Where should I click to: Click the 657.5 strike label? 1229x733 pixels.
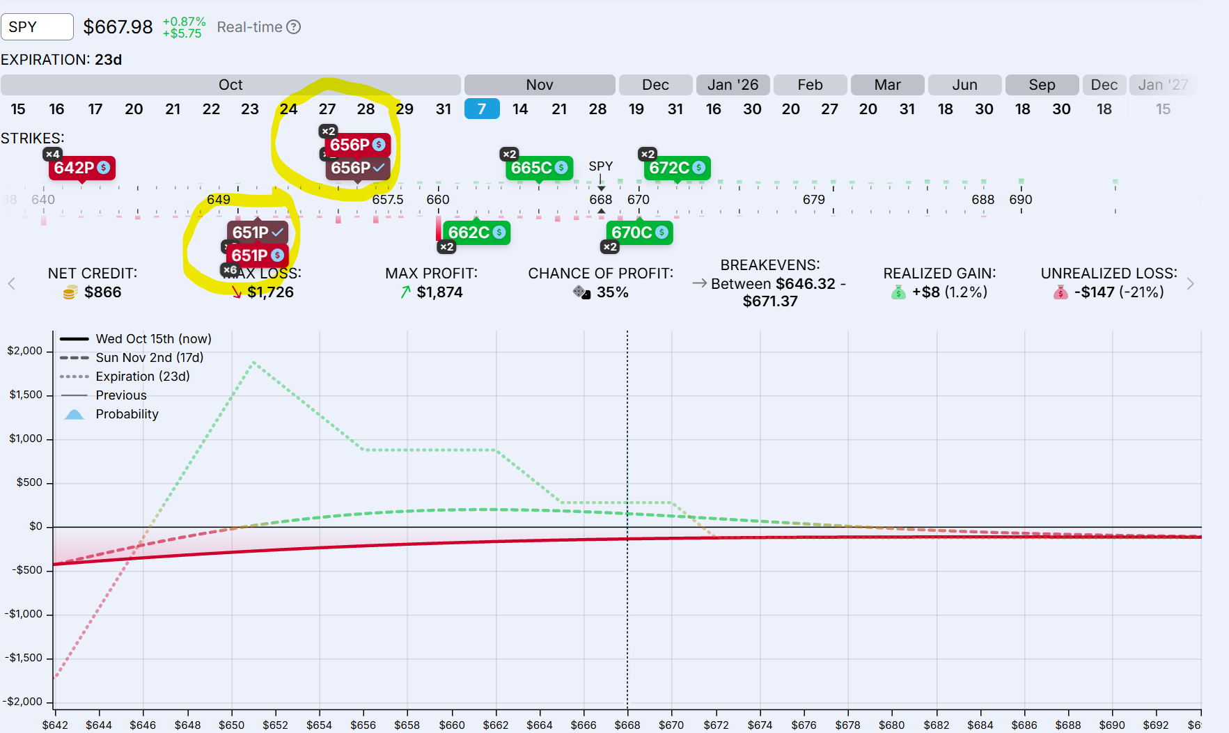pos(388,200)
